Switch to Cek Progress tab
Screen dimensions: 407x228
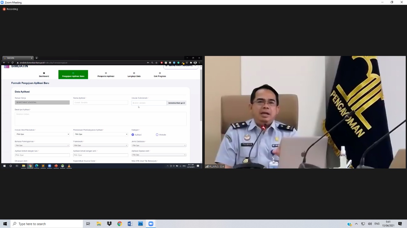[160, 75]
